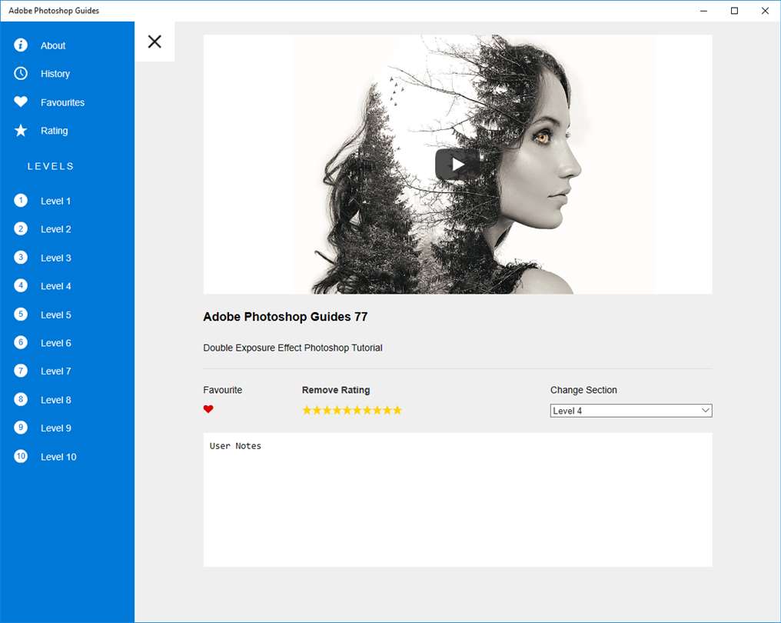Set rating to five stars
Screen dimensions: 781x623
pyautogui.click(x=347, y=410)
